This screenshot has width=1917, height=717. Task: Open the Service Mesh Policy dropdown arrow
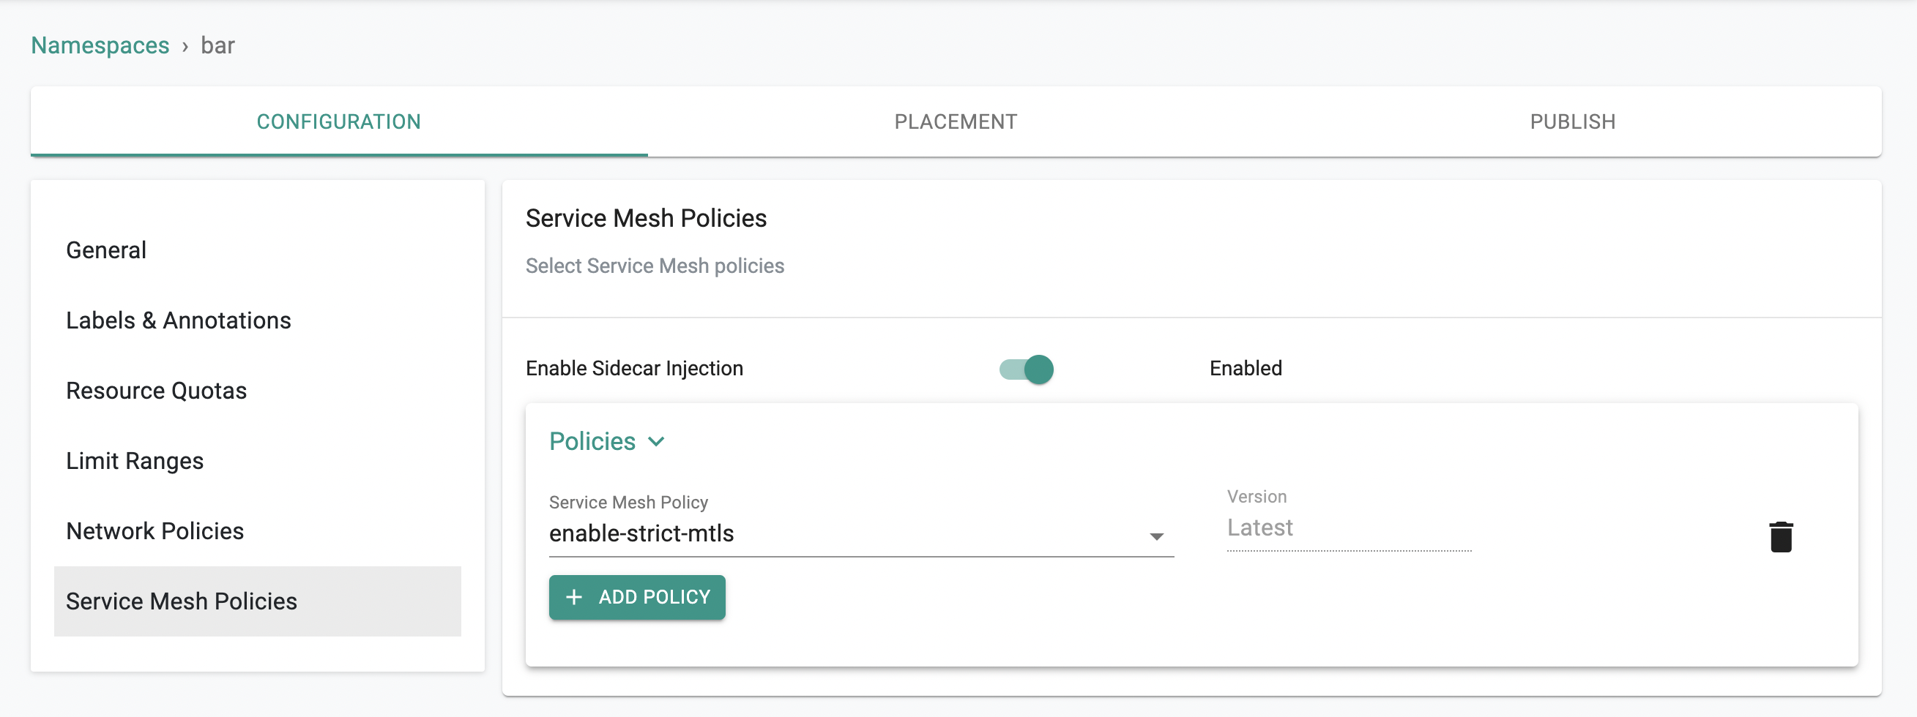point(1156,536)
